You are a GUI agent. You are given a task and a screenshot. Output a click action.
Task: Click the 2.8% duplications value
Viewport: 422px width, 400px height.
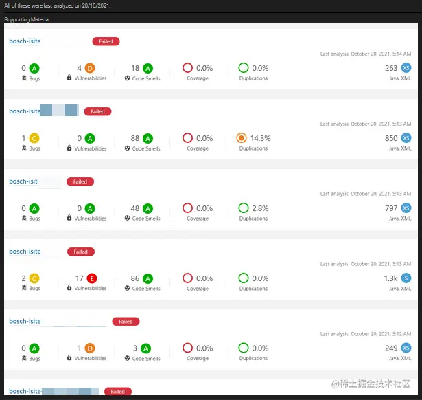pyautogui.click(x=260, y=208)
